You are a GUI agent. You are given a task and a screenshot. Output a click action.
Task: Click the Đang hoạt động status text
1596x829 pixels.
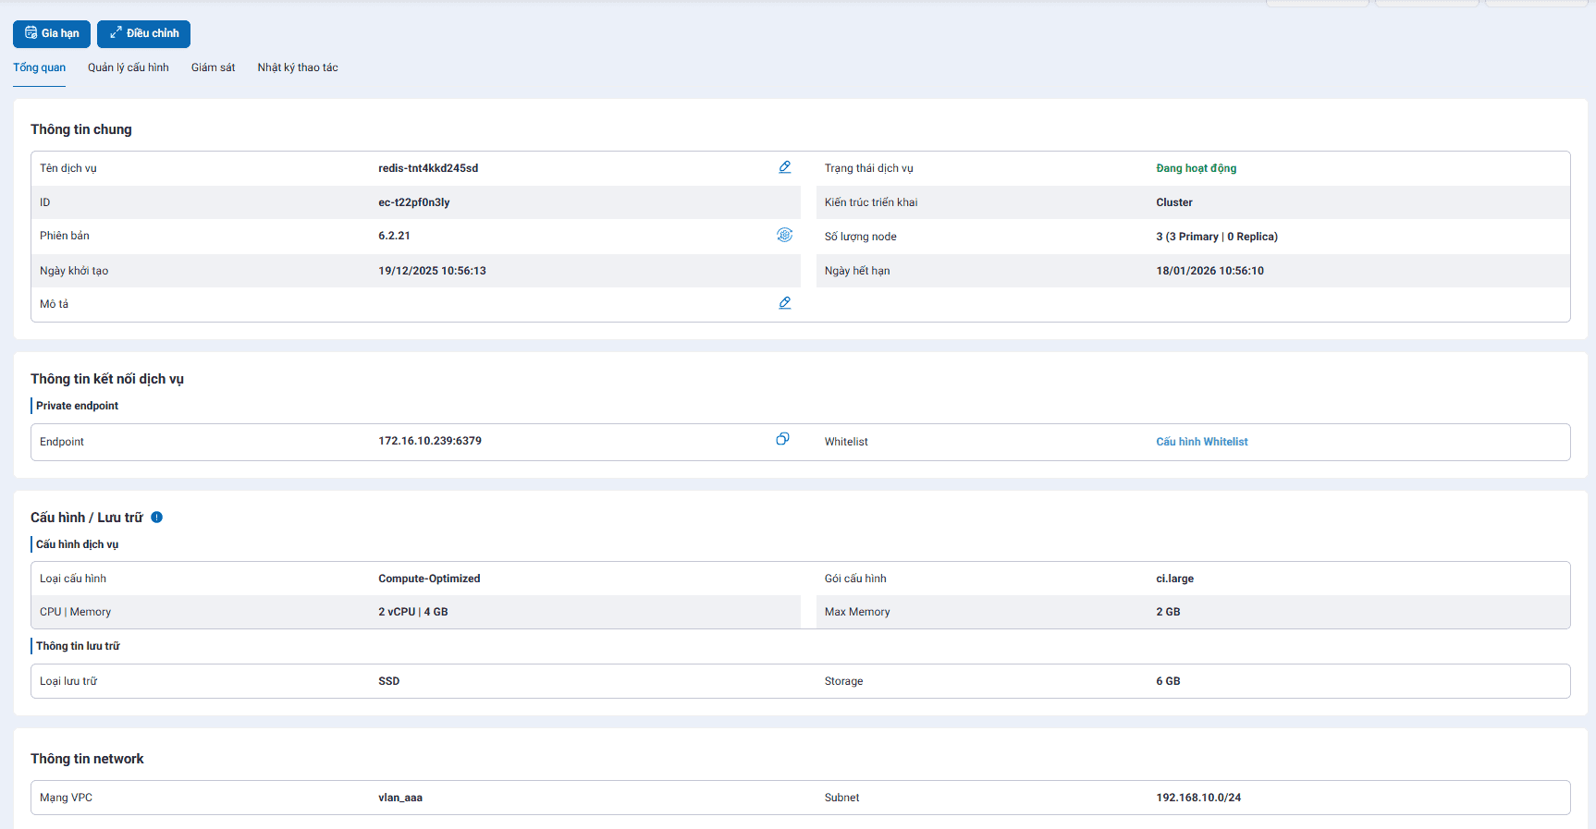(x=1196, y=168)
